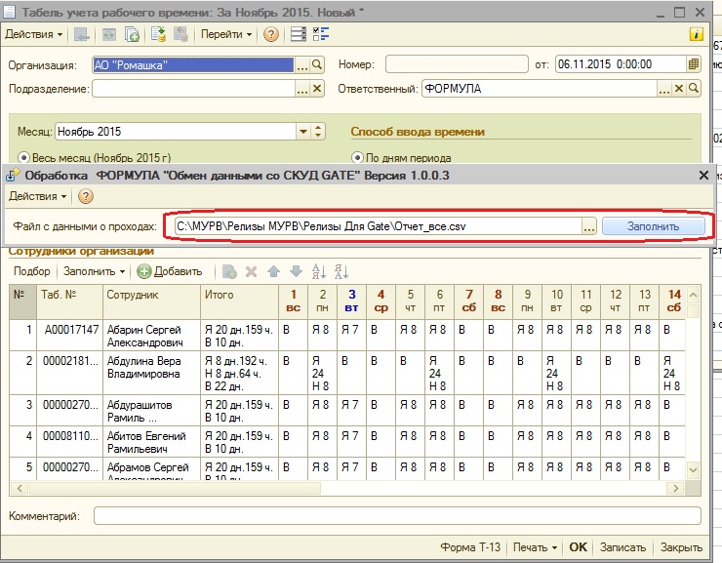Click the find in list icon in toolbar

pyautogui.click(x=82, y=34)
